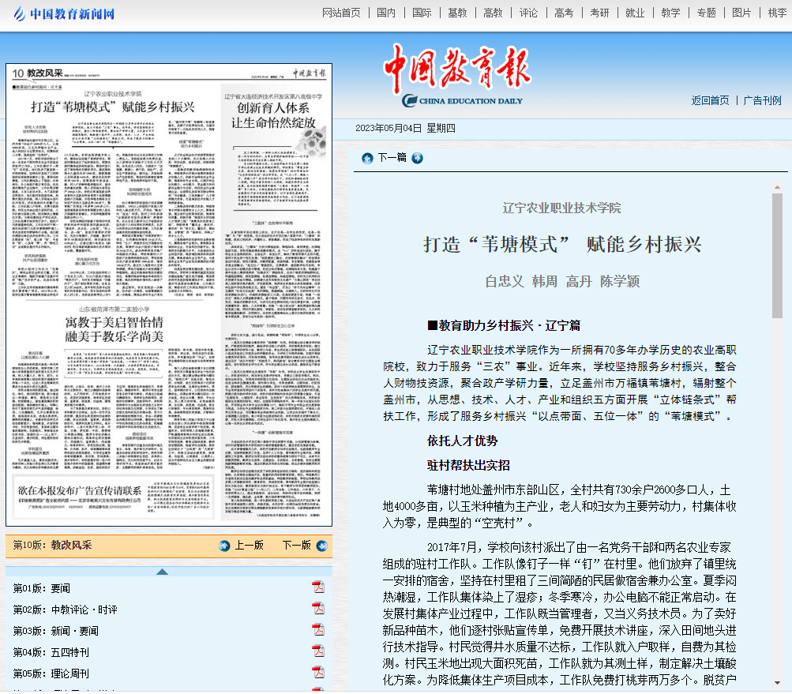Open edition 第02版：中教评论·时评
Viewport: 792px width, 694px height.
pos(66,610)
